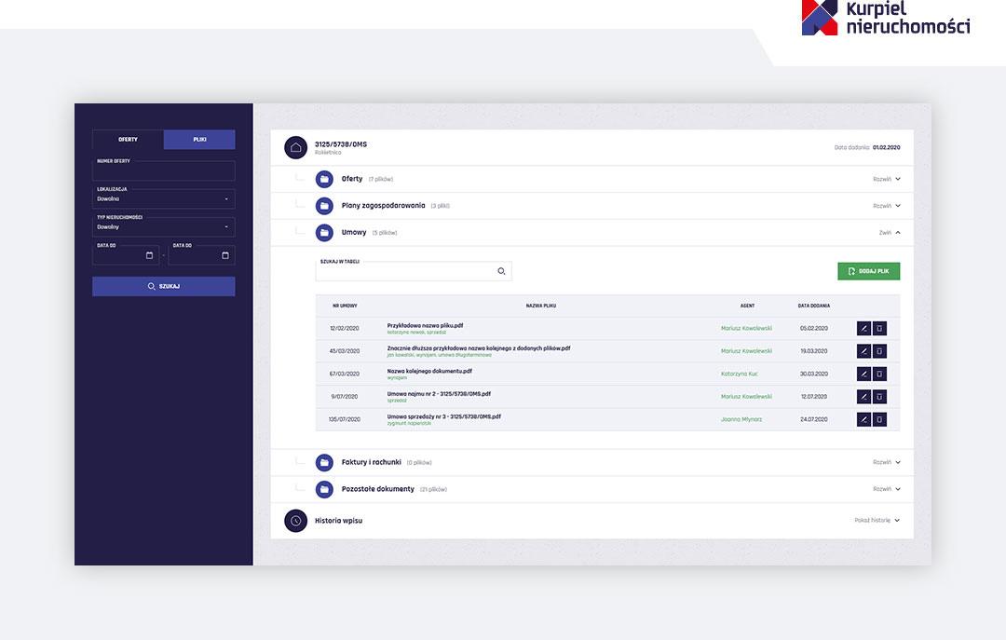
Task: Edit the Umowa sprzedaży nr 3 file
Action: (863, 420)
